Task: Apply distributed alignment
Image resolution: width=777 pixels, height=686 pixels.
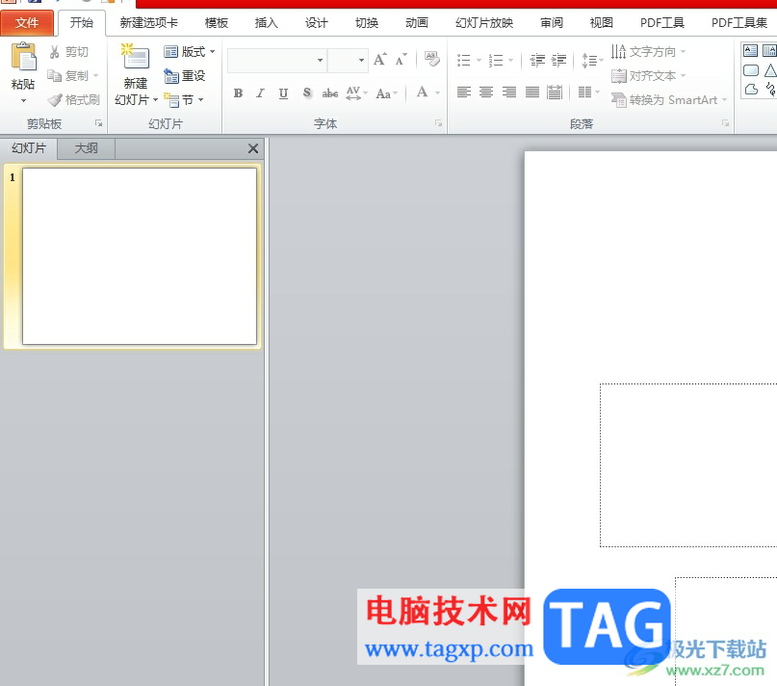Action: coord(555,92)
